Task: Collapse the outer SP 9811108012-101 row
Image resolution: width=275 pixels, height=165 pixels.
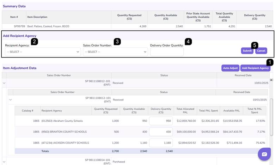Action: (x=4, y=83)
